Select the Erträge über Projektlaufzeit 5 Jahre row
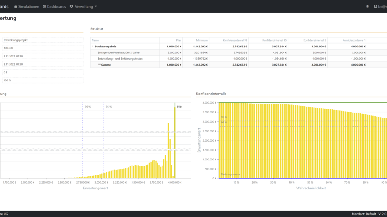 119,52
